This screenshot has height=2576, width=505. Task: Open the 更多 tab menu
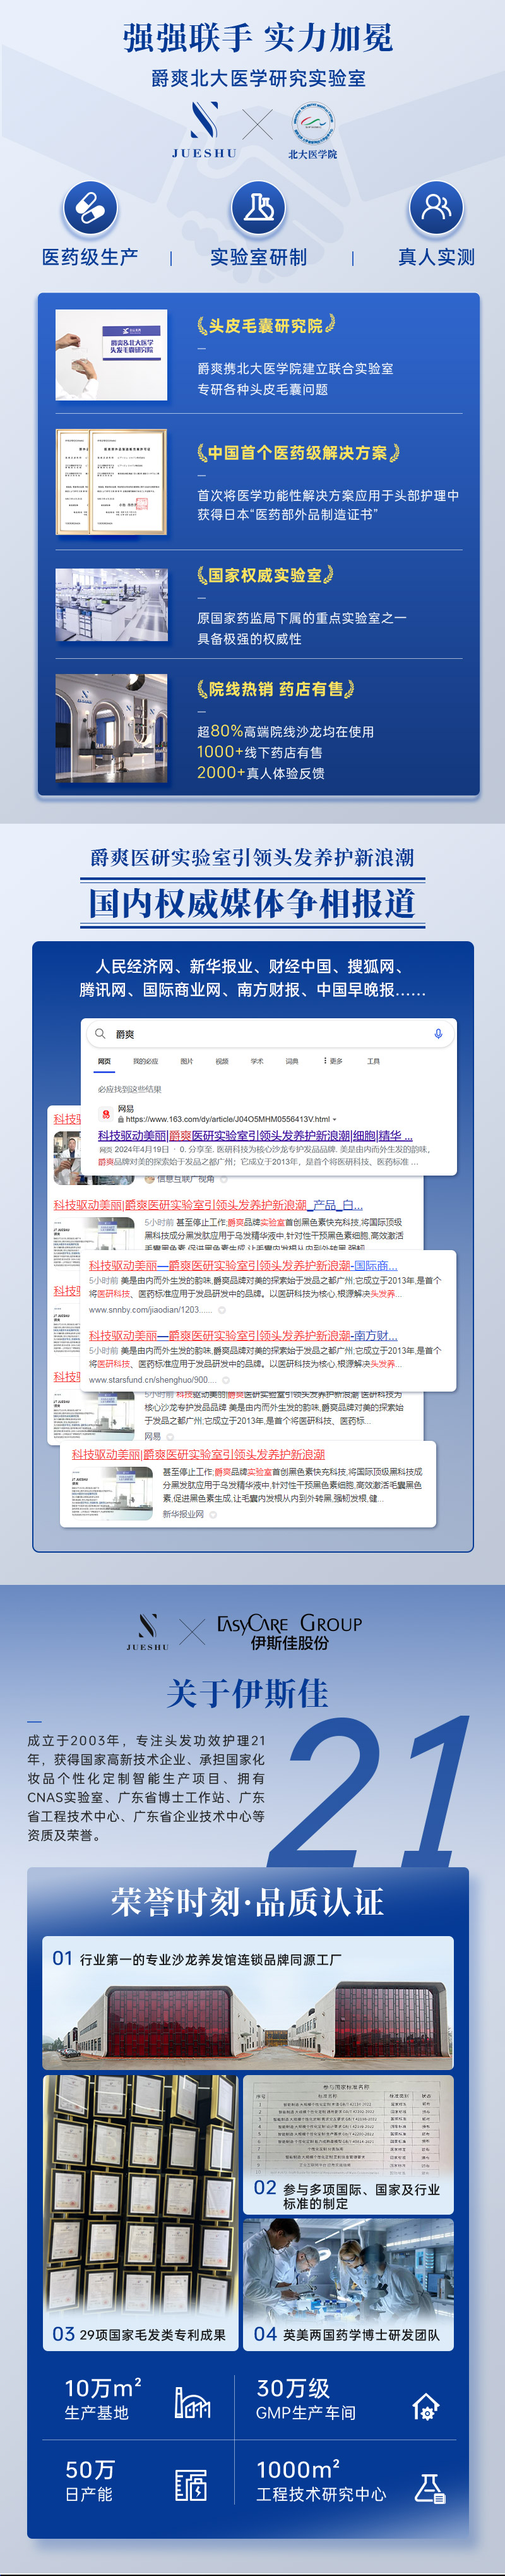click(x=333, y=1061)
